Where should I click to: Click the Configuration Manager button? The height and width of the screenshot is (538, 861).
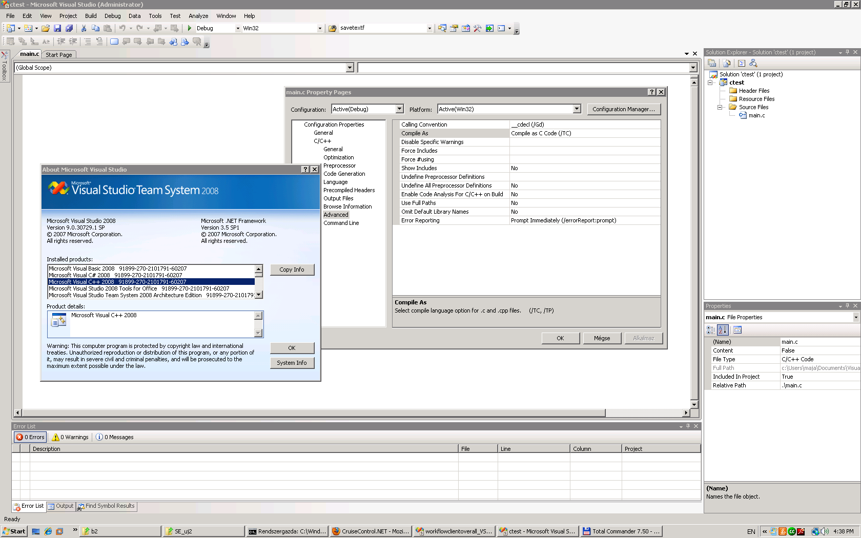point(624,109)
